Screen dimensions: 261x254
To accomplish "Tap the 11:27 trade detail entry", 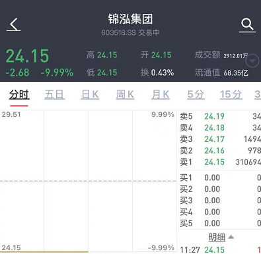I will pyautogui.click(x=220, y=250).
